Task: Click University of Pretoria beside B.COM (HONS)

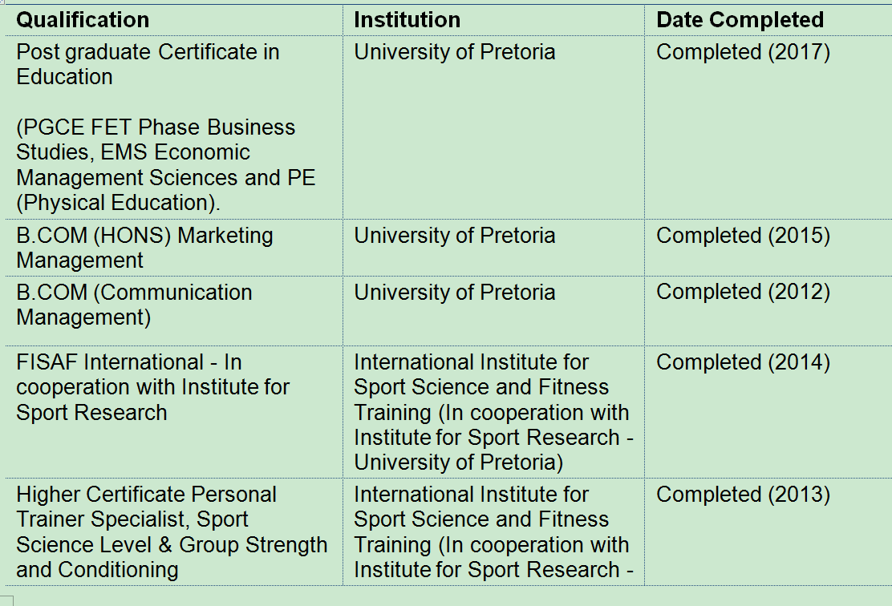Action: (x=454, y=236)
